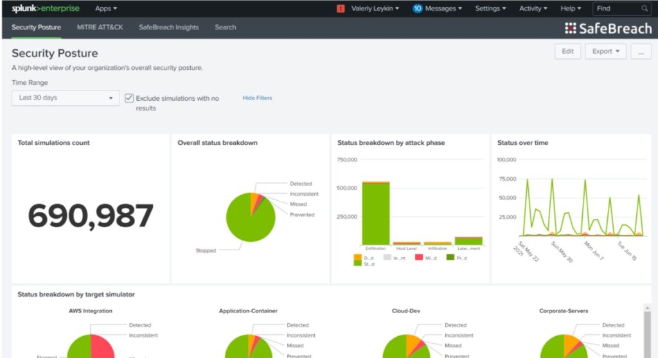Open the Export dropdown
This screenshot has height=358, width=658.
(605, 52)
